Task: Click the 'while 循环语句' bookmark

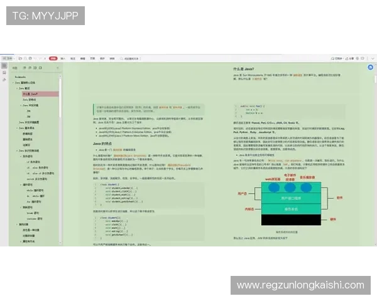Action: click(x=35, y=190)
